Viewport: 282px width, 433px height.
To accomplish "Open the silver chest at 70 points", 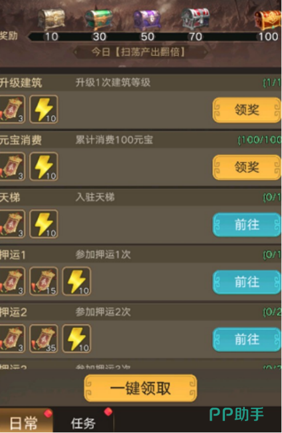I will [x=195, y=19].
